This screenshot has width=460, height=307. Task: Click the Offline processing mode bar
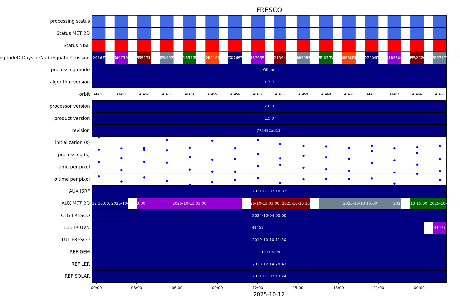(x=269, y=70)
